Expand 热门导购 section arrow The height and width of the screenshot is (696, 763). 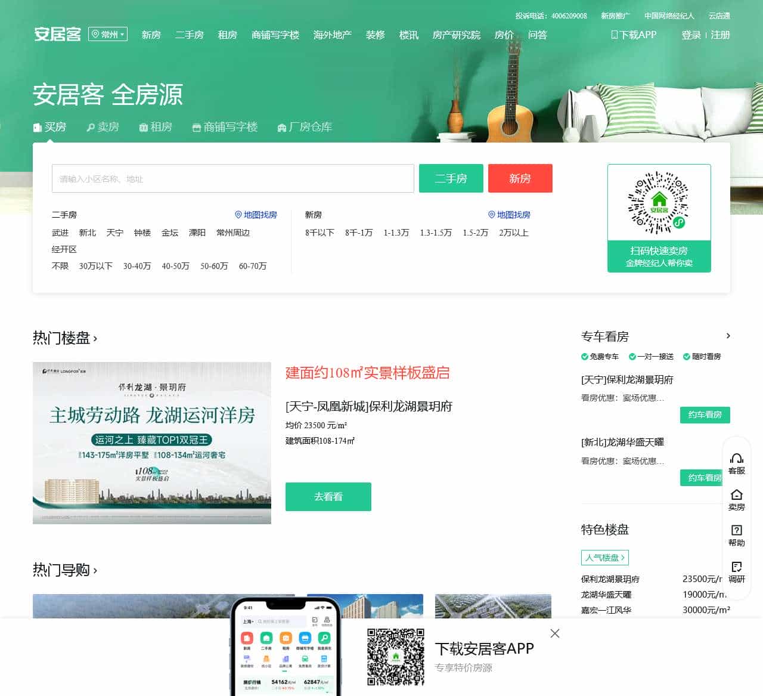coord(95,571)
